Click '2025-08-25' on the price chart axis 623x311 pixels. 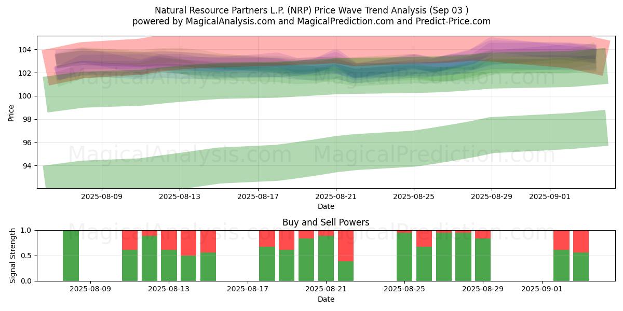[x=414, y=197]
